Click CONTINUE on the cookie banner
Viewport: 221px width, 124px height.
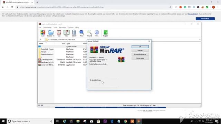tap(205, 19)
